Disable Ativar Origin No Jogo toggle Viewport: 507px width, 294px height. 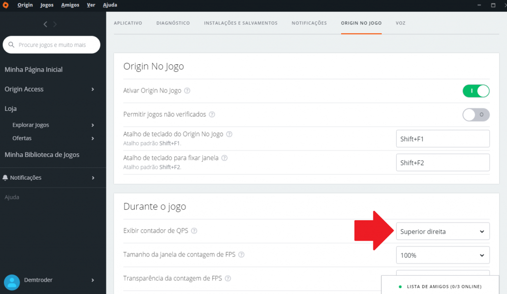coord(476,91)
